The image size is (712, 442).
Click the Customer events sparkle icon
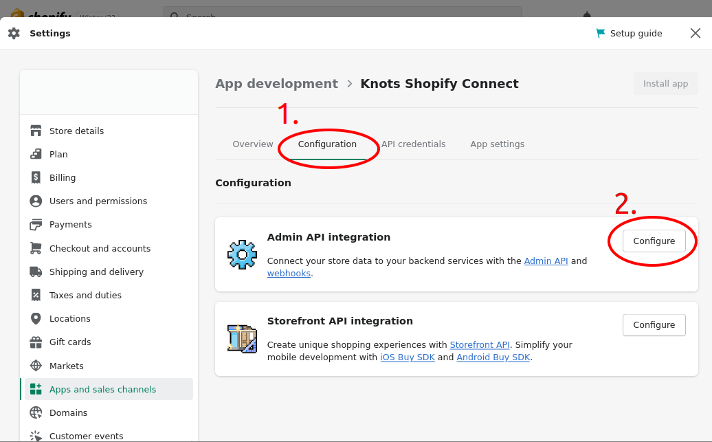pyautogui.click(x=36, y=436)
